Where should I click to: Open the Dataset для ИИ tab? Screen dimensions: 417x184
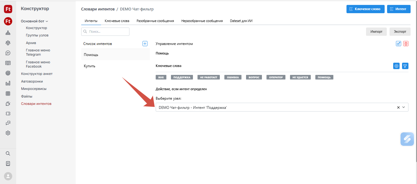click(x=241, y=21)
